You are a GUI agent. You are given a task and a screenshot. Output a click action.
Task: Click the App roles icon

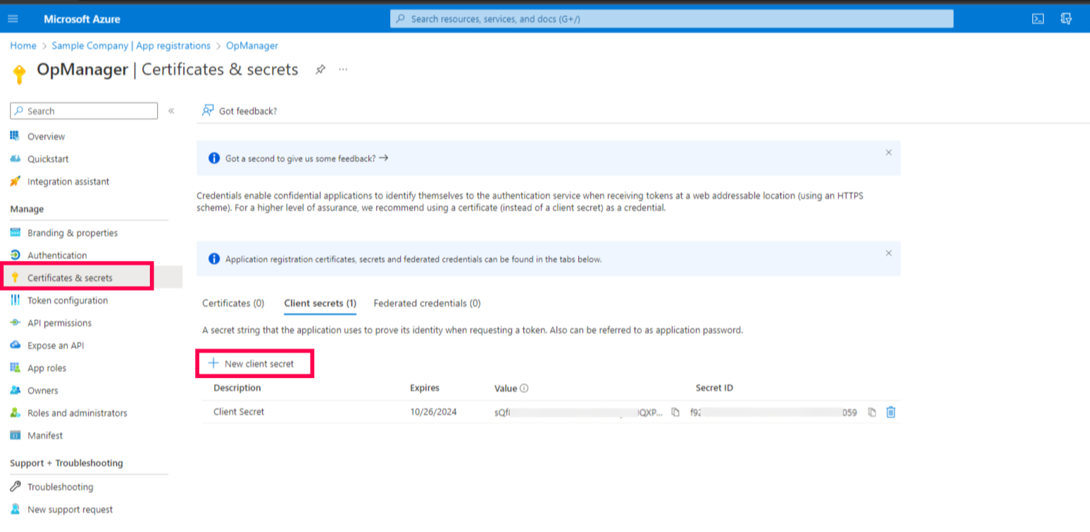click(15, 368)
